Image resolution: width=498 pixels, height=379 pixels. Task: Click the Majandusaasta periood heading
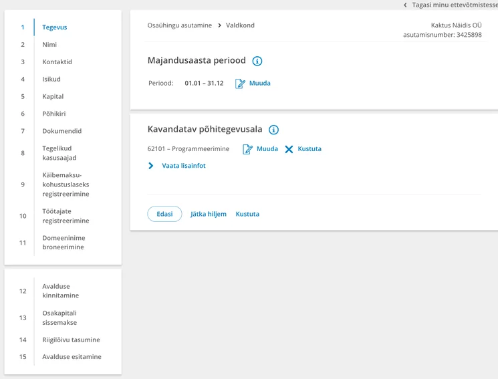197,60
